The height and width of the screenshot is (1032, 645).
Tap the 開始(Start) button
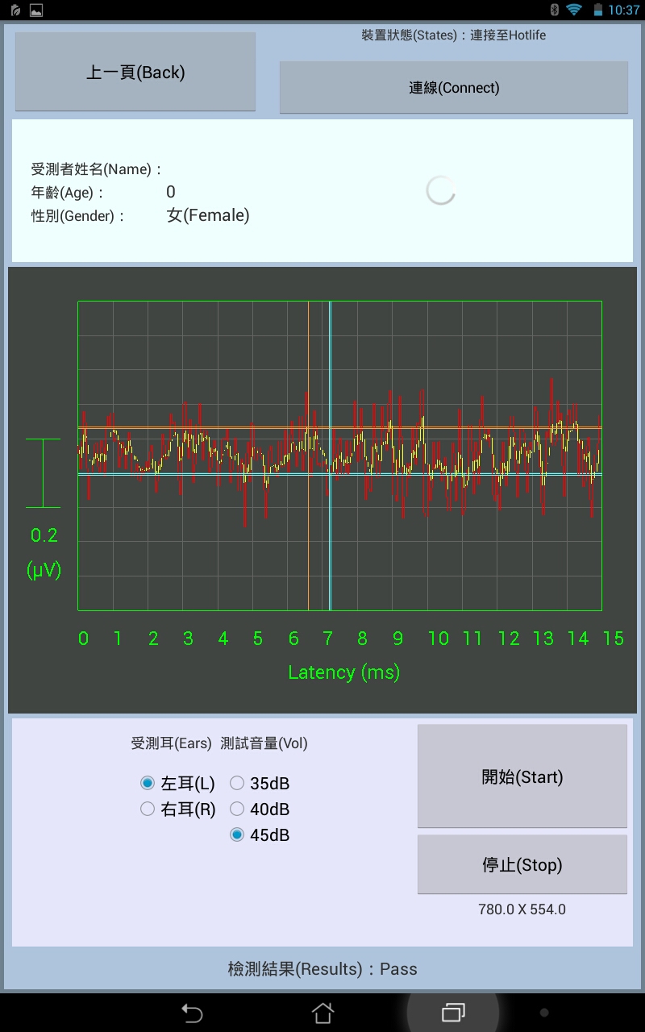coord(522,776)
